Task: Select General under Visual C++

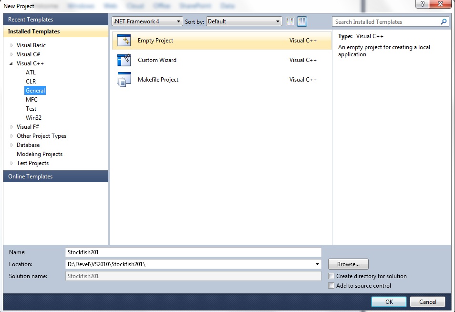Action: (x=35, y=91)
